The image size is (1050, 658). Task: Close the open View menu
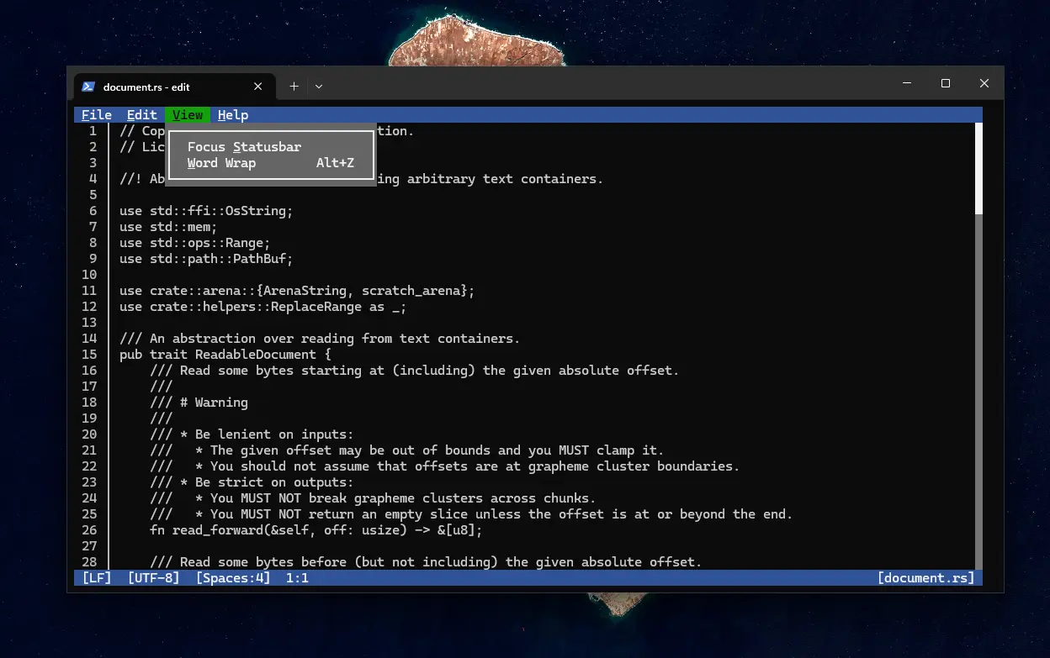pos(188,115)
